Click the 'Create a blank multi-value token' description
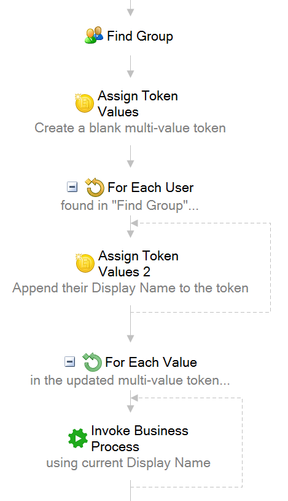This screenshot has height=501, width=288. click(130, 128)
